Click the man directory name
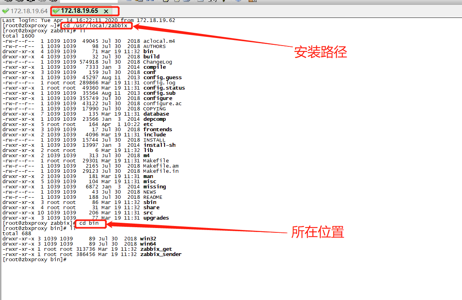This screenshot has width=462, height=300. (148, 176)
